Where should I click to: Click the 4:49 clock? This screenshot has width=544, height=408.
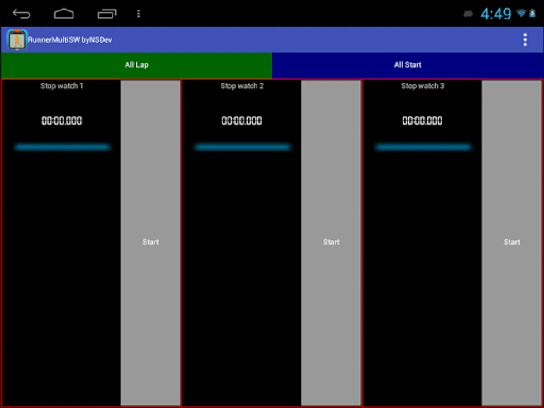click(496, 14)
